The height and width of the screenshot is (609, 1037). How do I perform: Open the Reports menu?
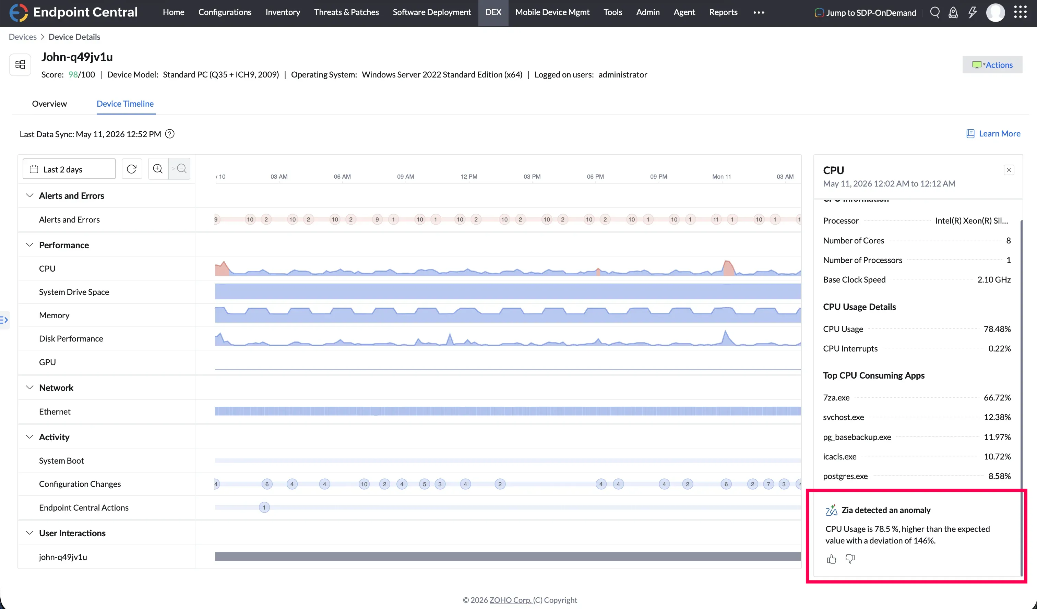723,12
